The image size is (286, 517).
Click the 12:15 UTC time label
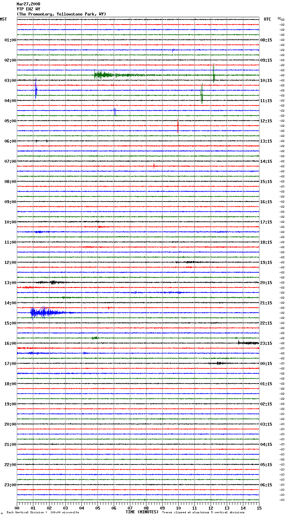click(x=266, y=121)
